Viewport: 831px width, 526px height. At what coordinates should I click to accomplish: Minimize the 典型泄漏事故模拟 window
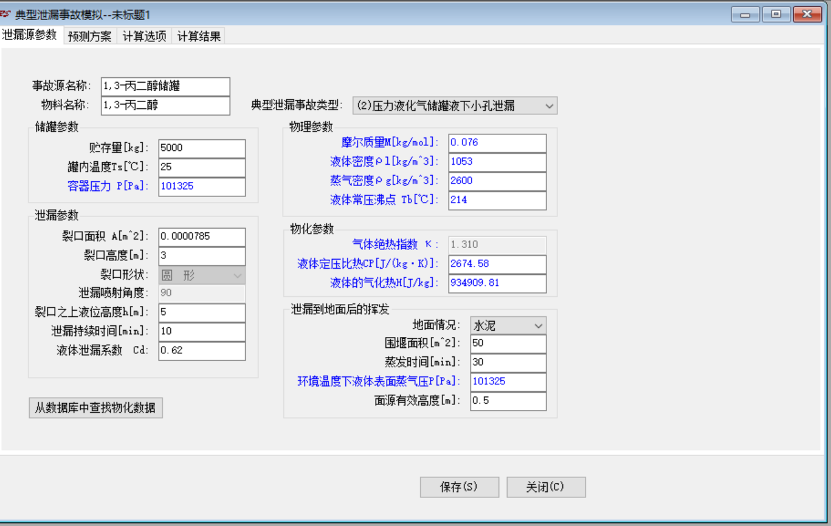[x=745, y=15]
